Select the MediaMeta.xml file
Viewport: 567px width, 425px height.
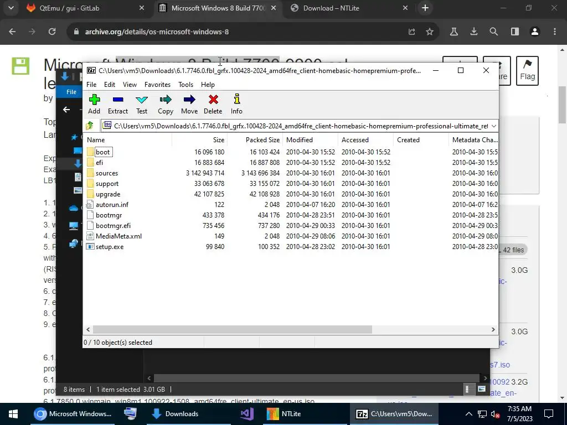pos(118,236)
